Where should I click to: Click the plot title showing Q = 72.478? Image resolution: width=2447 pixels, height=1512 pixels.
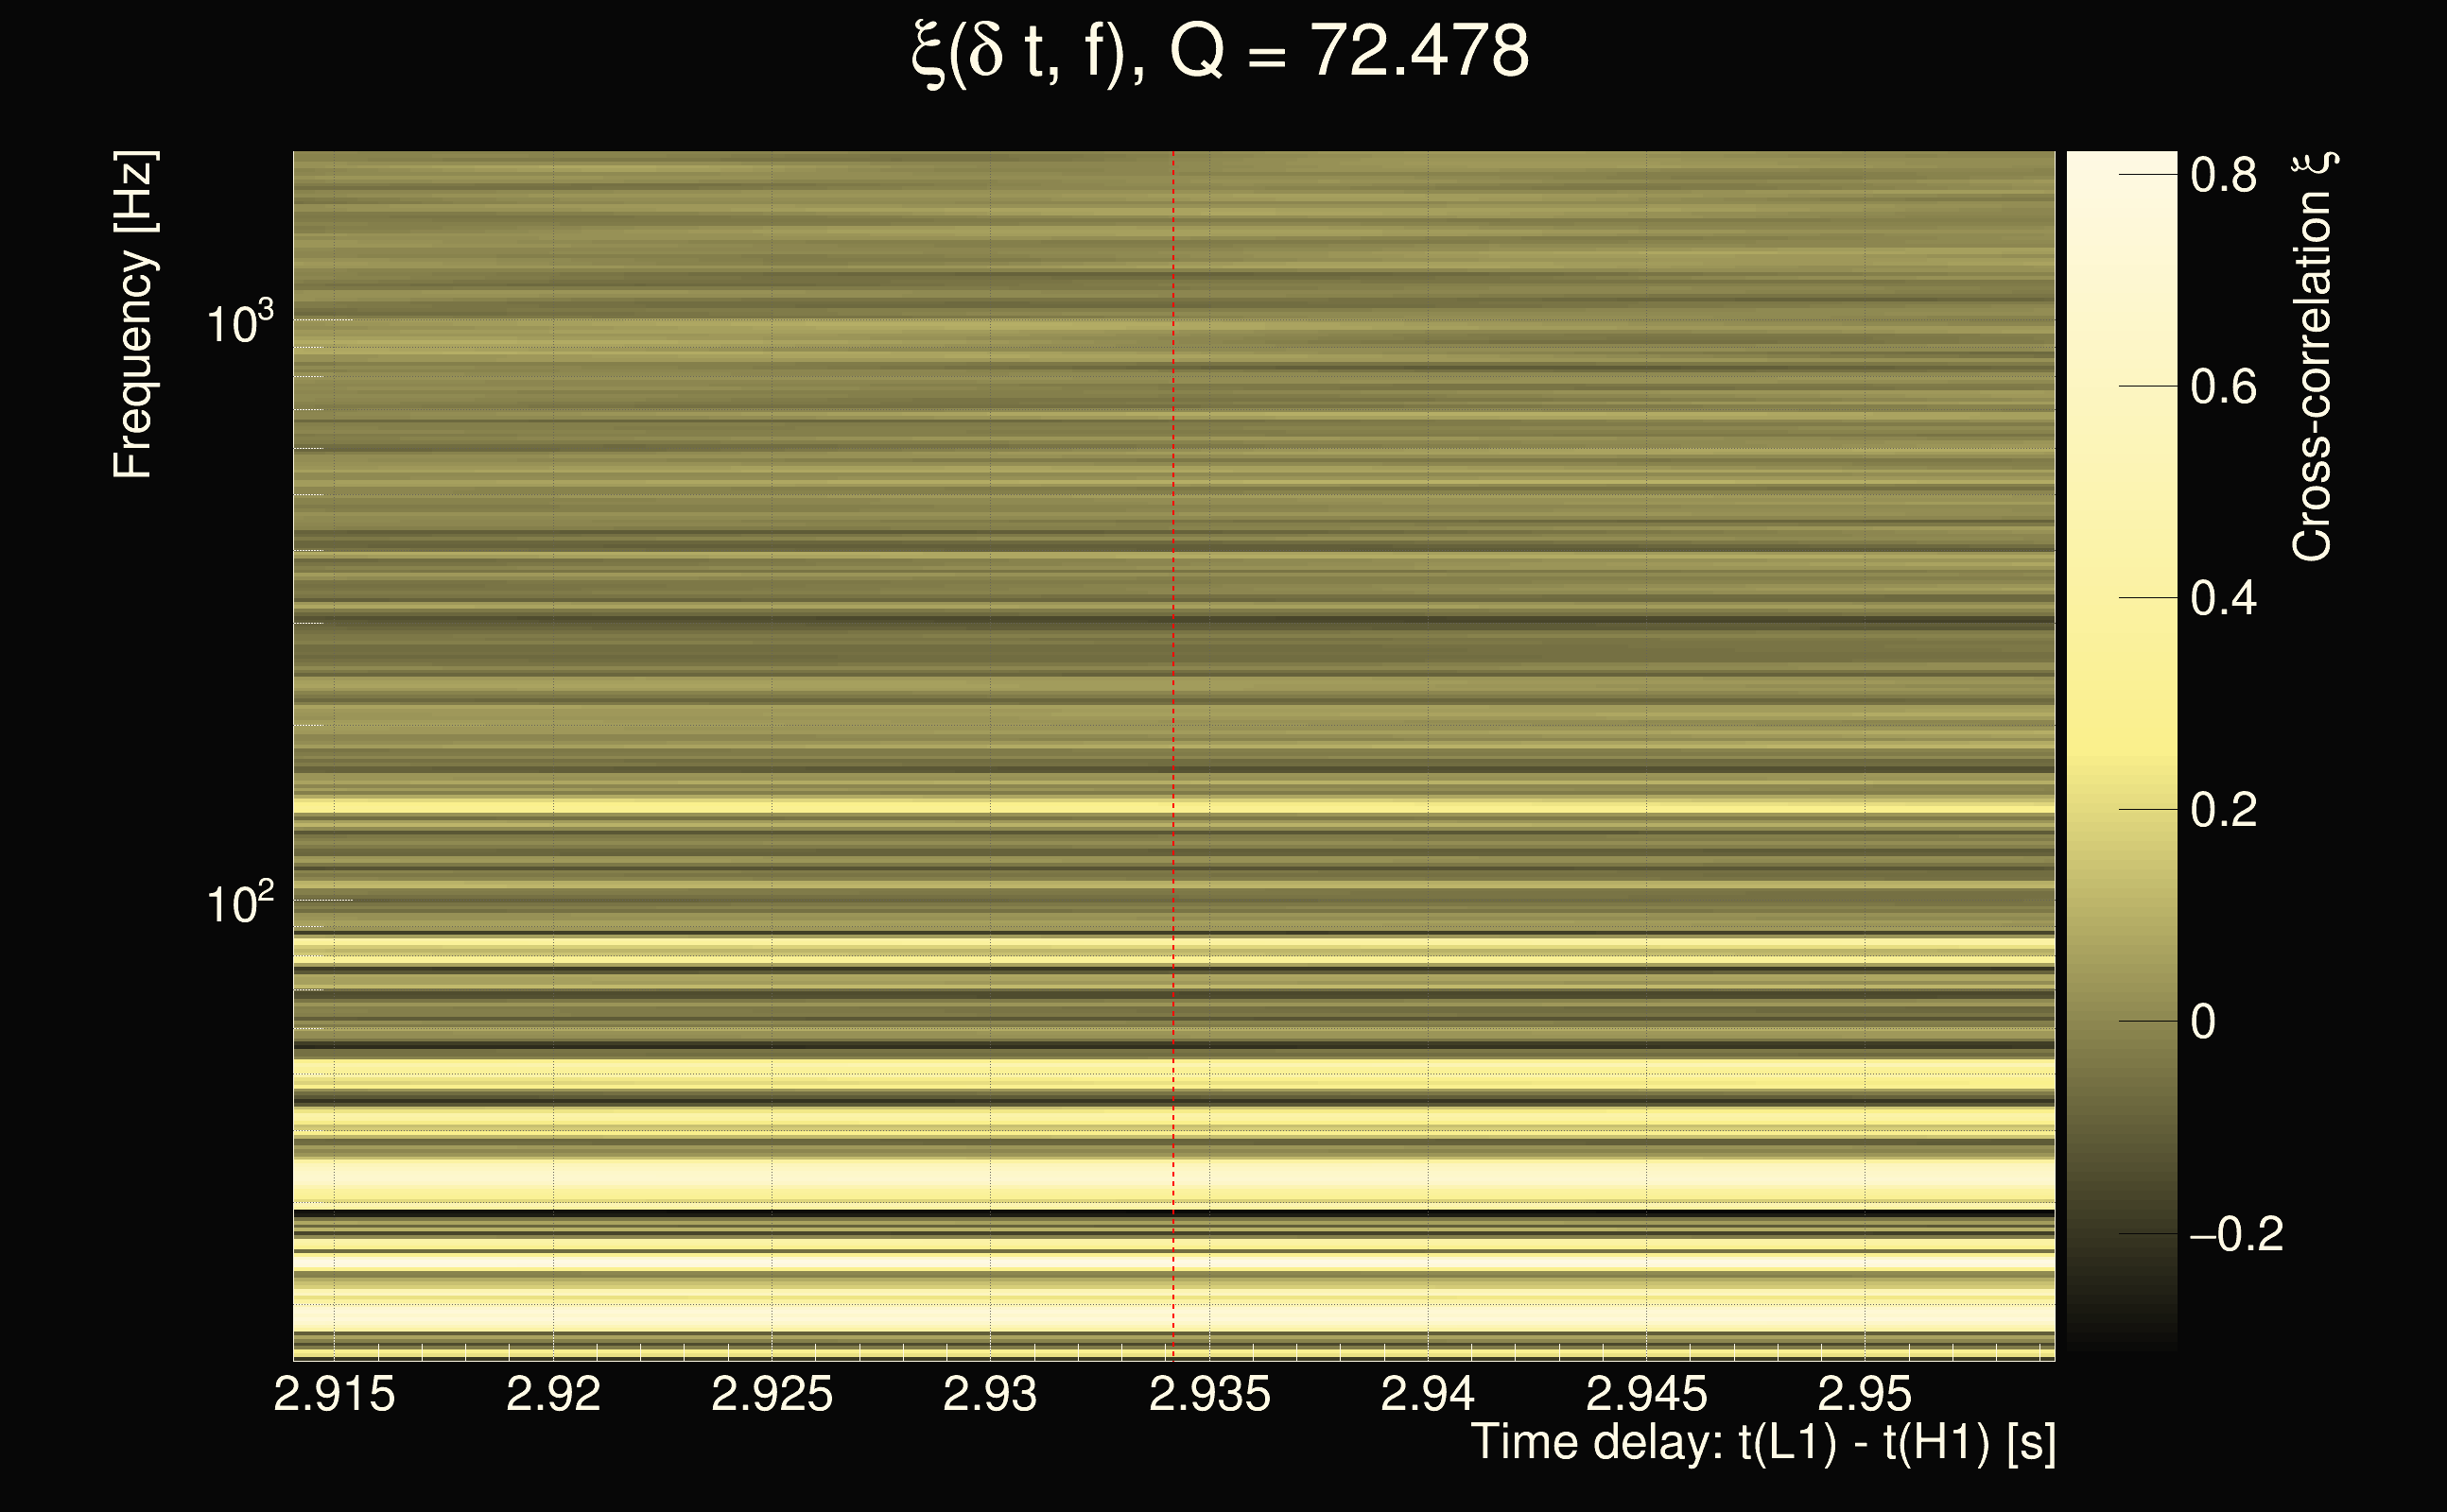[1221, 52]
